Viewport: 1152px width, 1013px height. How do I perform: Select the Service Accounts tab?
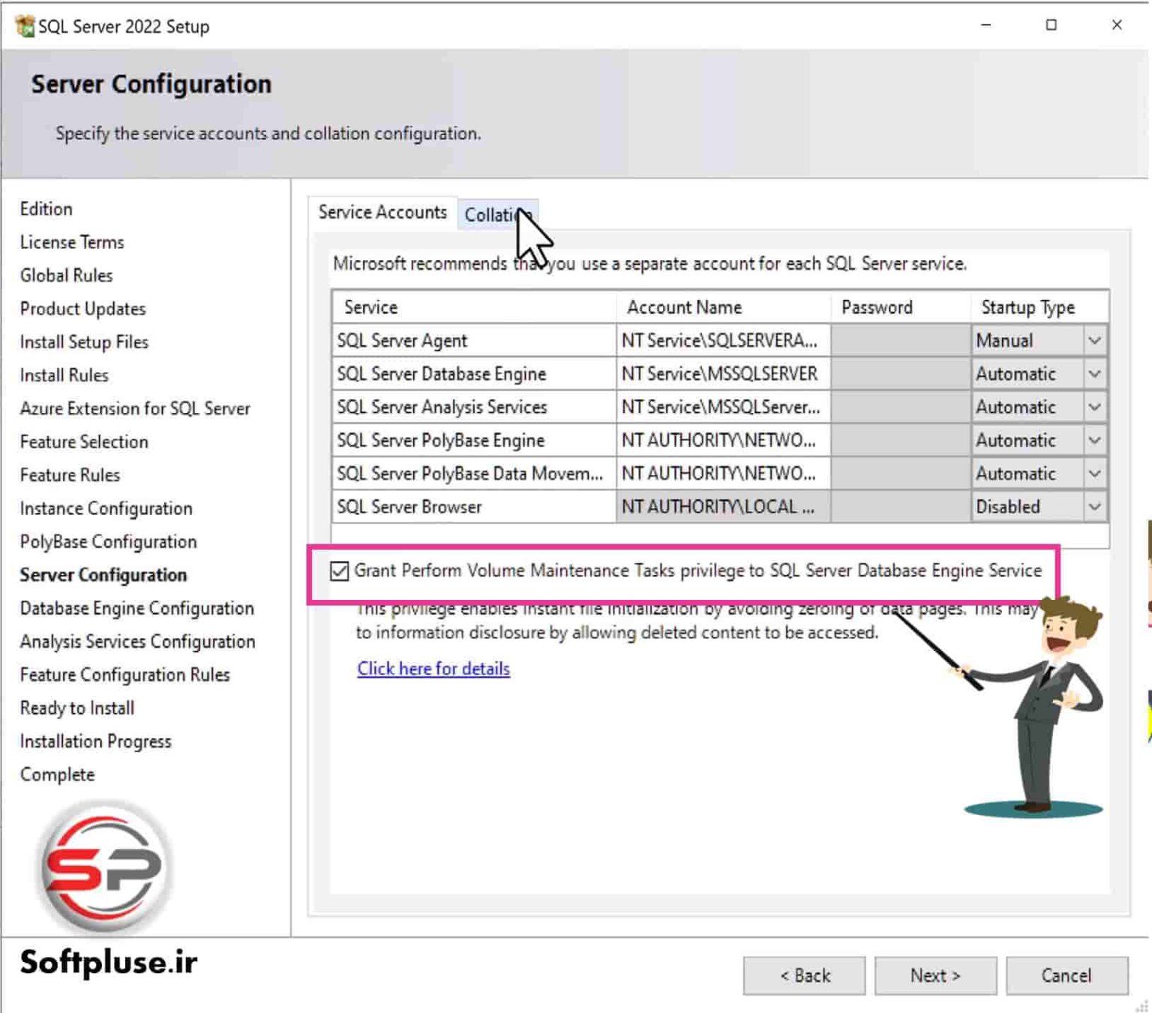tap(382, 212)
